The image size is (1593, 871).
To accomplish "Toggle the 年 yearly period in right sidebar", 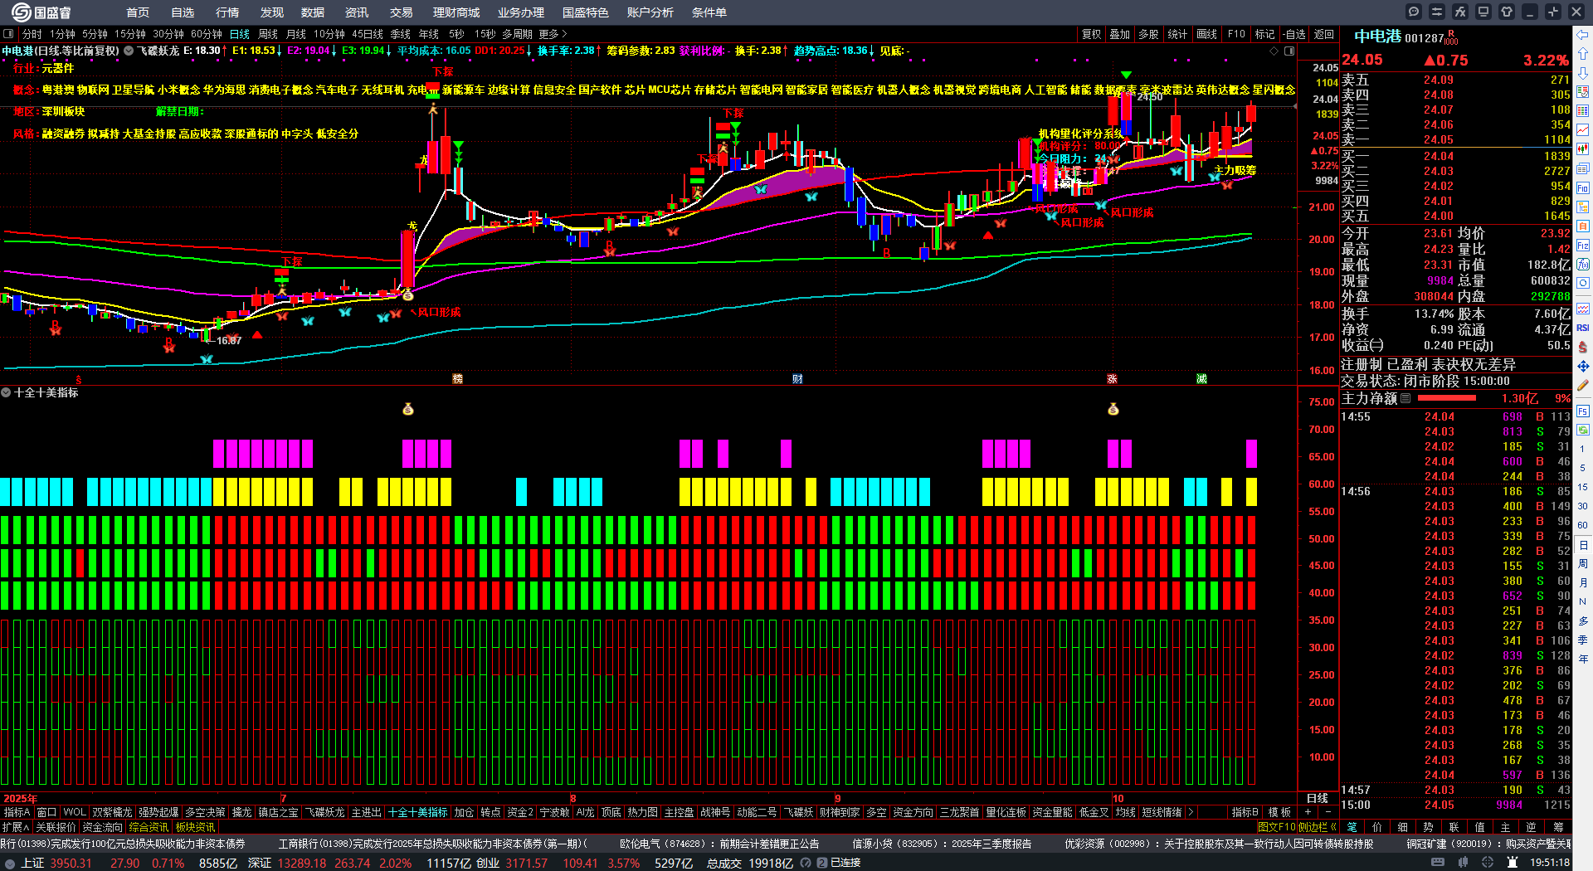I will click(x=1583, y=659).
